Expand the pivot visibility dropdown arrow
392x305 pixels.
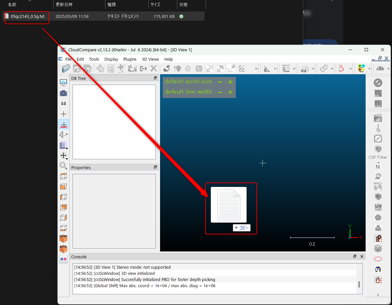tap(67, 159)
